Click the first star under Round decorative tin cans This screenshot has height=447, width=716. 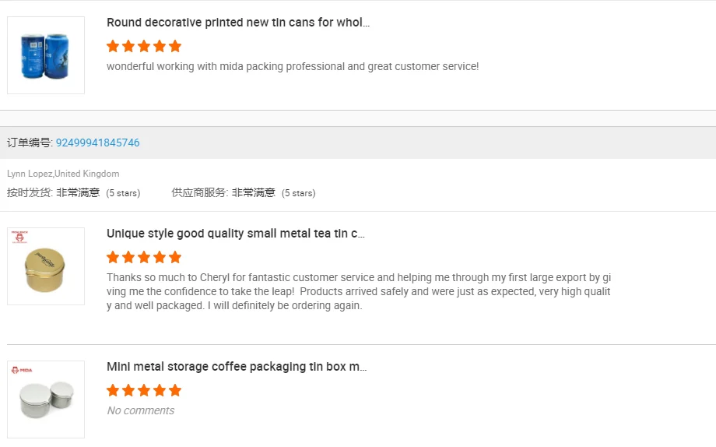113,46
